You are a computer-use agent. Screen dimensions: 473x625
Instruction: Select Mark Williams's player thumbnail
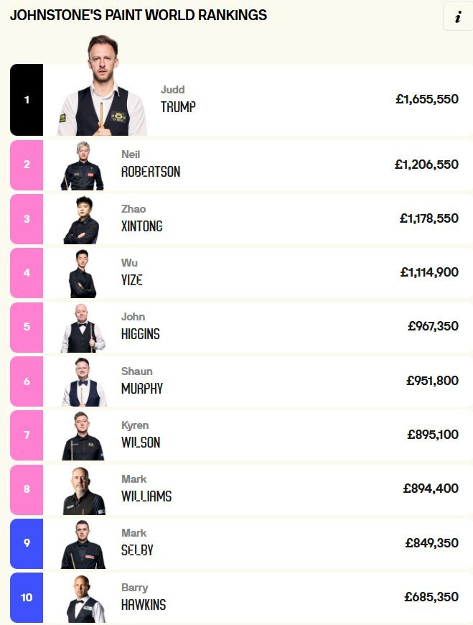coord(84,490)
